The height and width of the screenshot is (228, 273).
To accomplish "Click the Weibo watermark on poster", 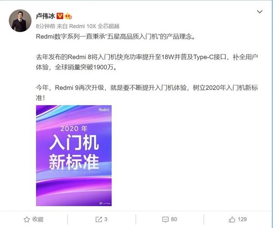I will point(105,203).
